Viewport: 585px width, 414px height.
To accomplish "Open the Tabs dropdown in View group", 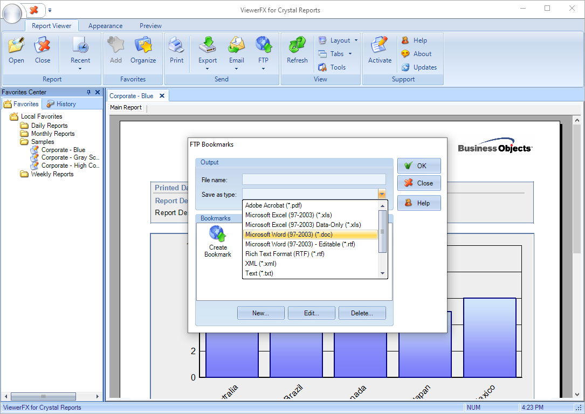I will (x=335, y=54).
